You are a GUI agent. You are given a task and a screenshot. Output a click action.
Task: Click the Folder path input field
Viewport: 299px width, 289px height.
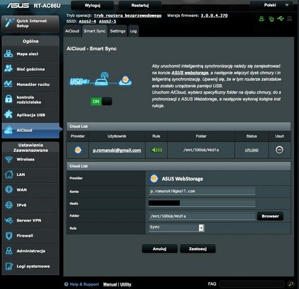pos(202,216)
